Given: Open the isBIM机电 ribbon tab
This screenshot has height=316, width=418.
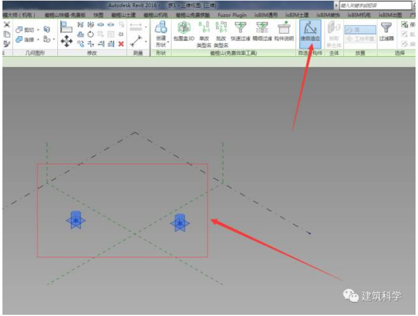Looking at the screenshot, I should click(x=359, y=15).
